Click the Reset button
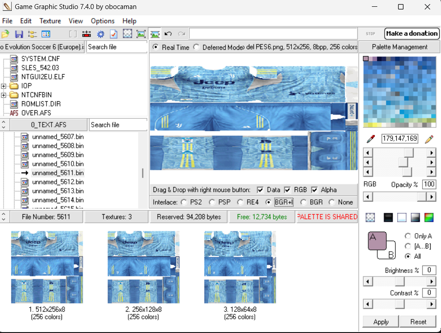This screenshot has height=333, width=441. [x=418, y=322]
